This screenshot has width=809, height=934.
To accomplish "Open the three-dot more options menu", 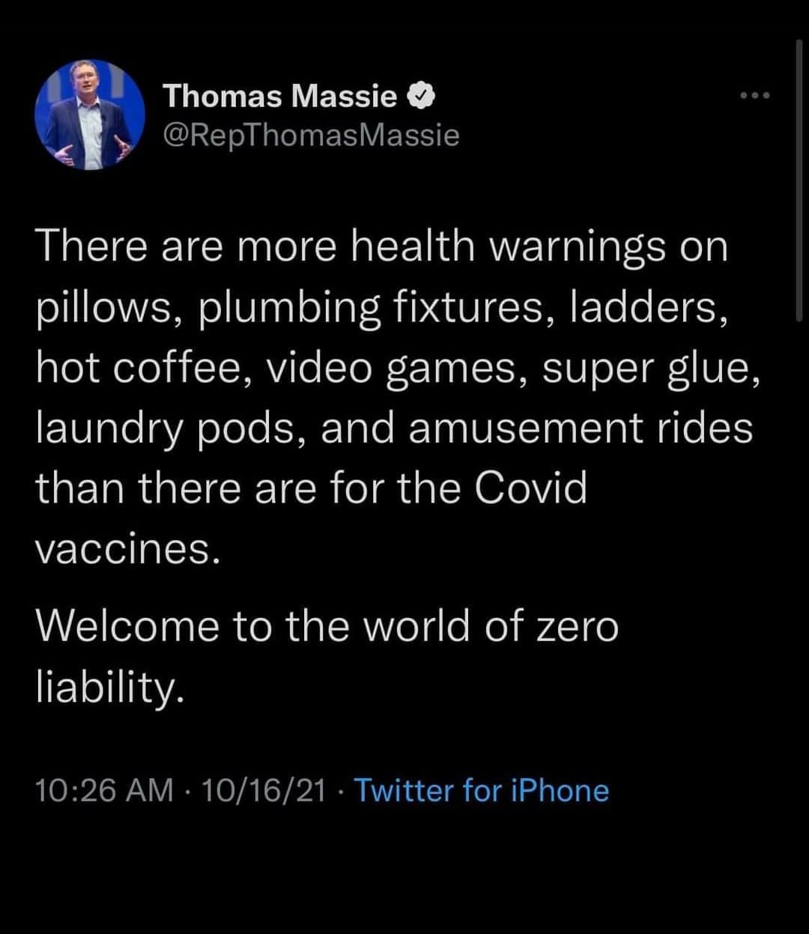I will [x=754, y=97].
